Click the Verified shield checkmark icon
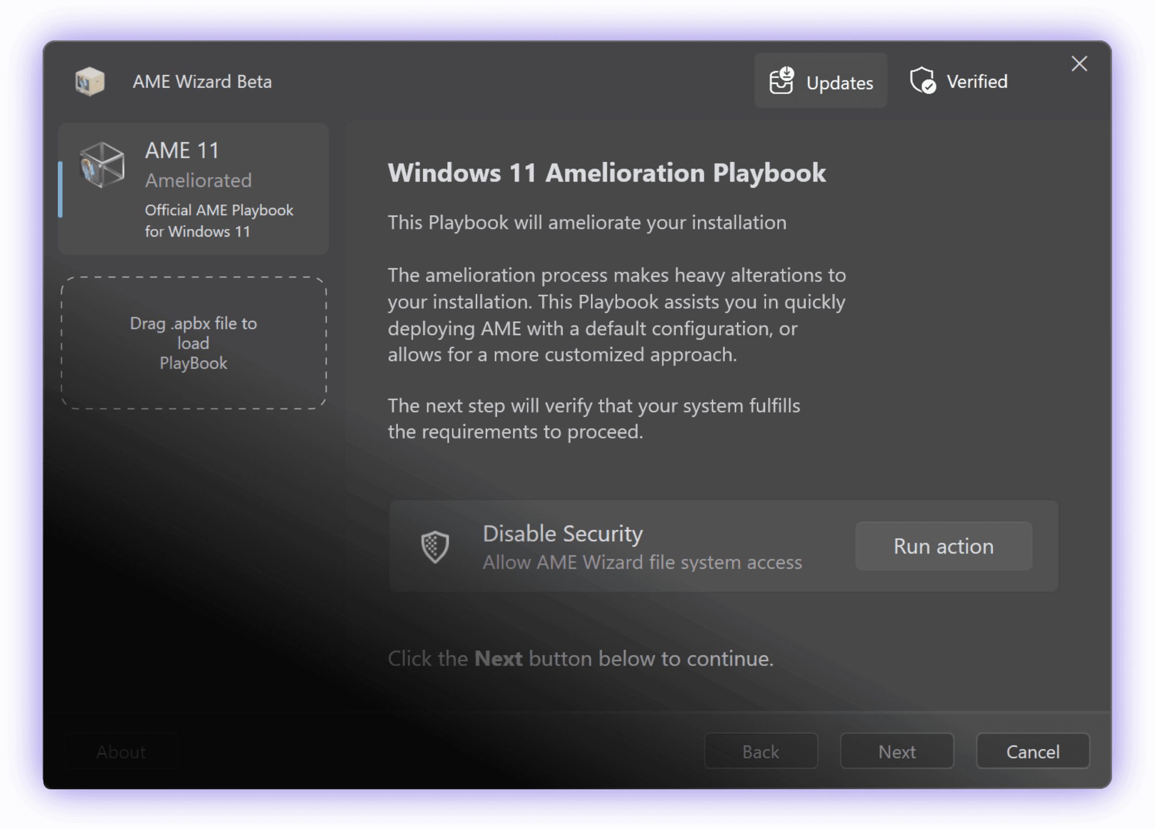Screen dimensions: 1155x829 pyautogui.click(x=923, y=80)
